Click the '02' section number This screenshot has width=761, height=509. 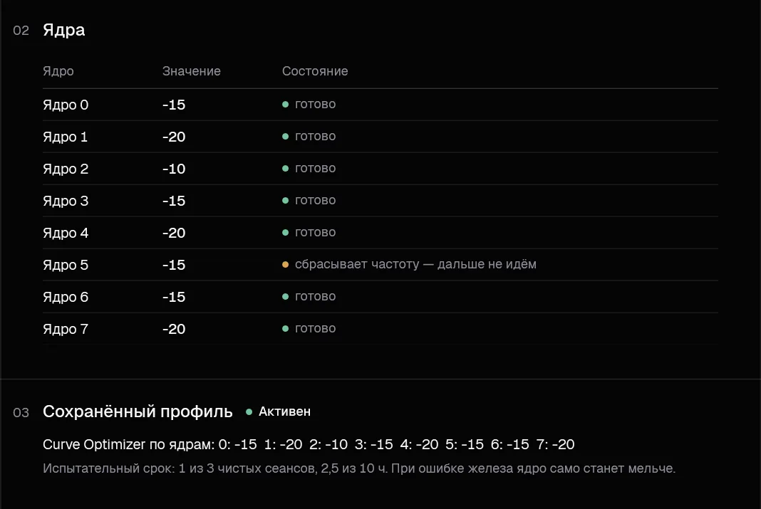21,31
